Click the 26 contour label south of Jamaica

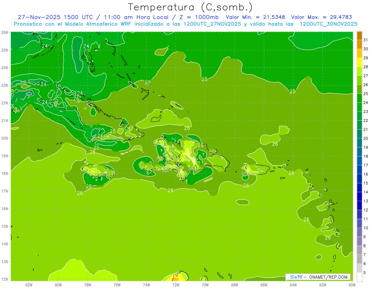80,193
